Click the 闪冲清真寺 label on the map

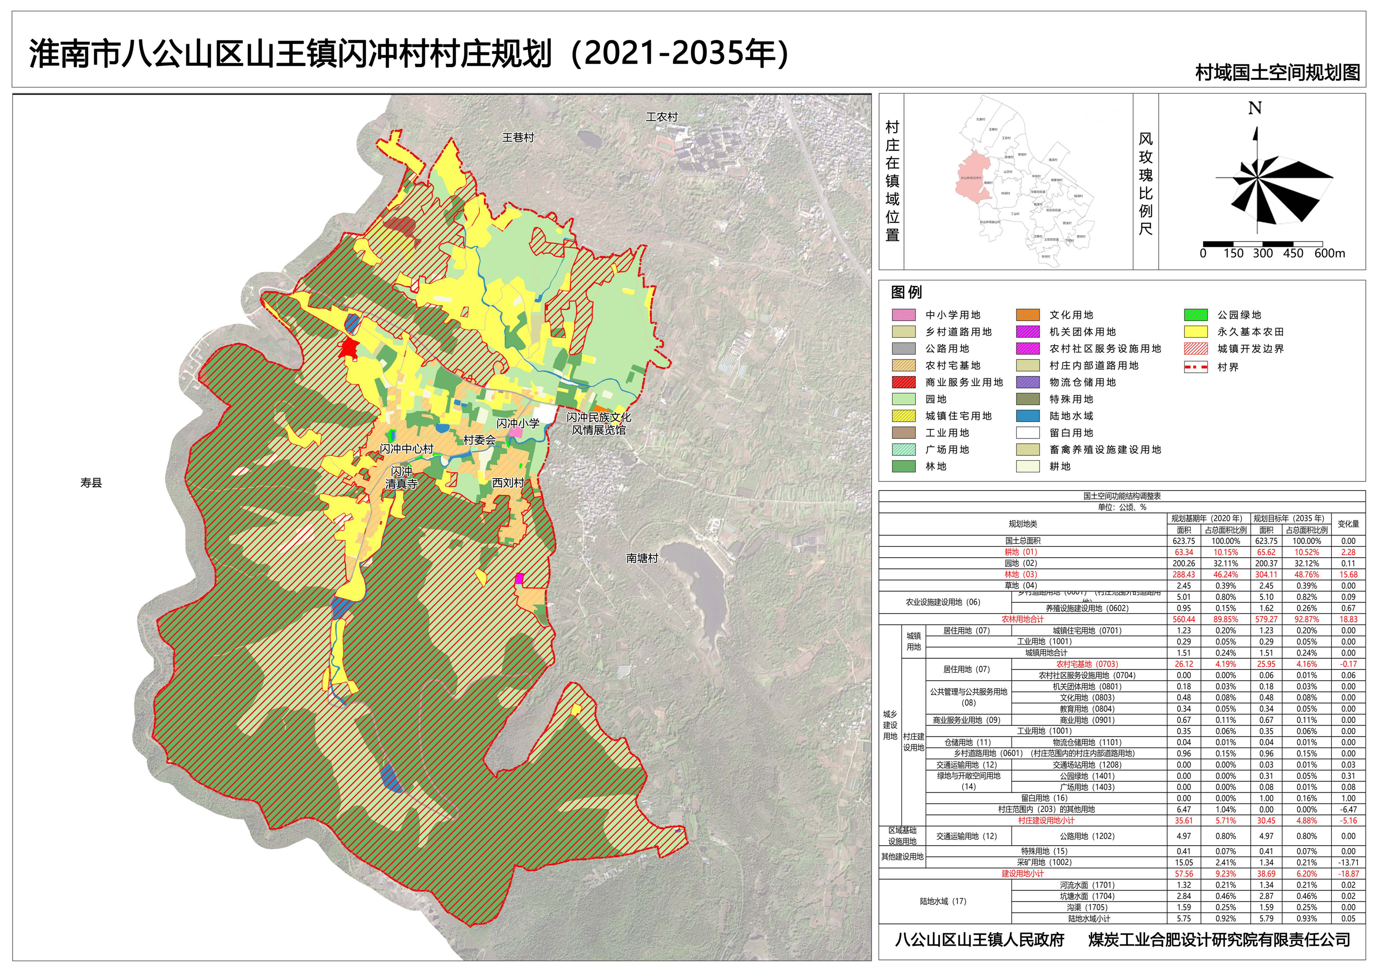pos(402,478)
